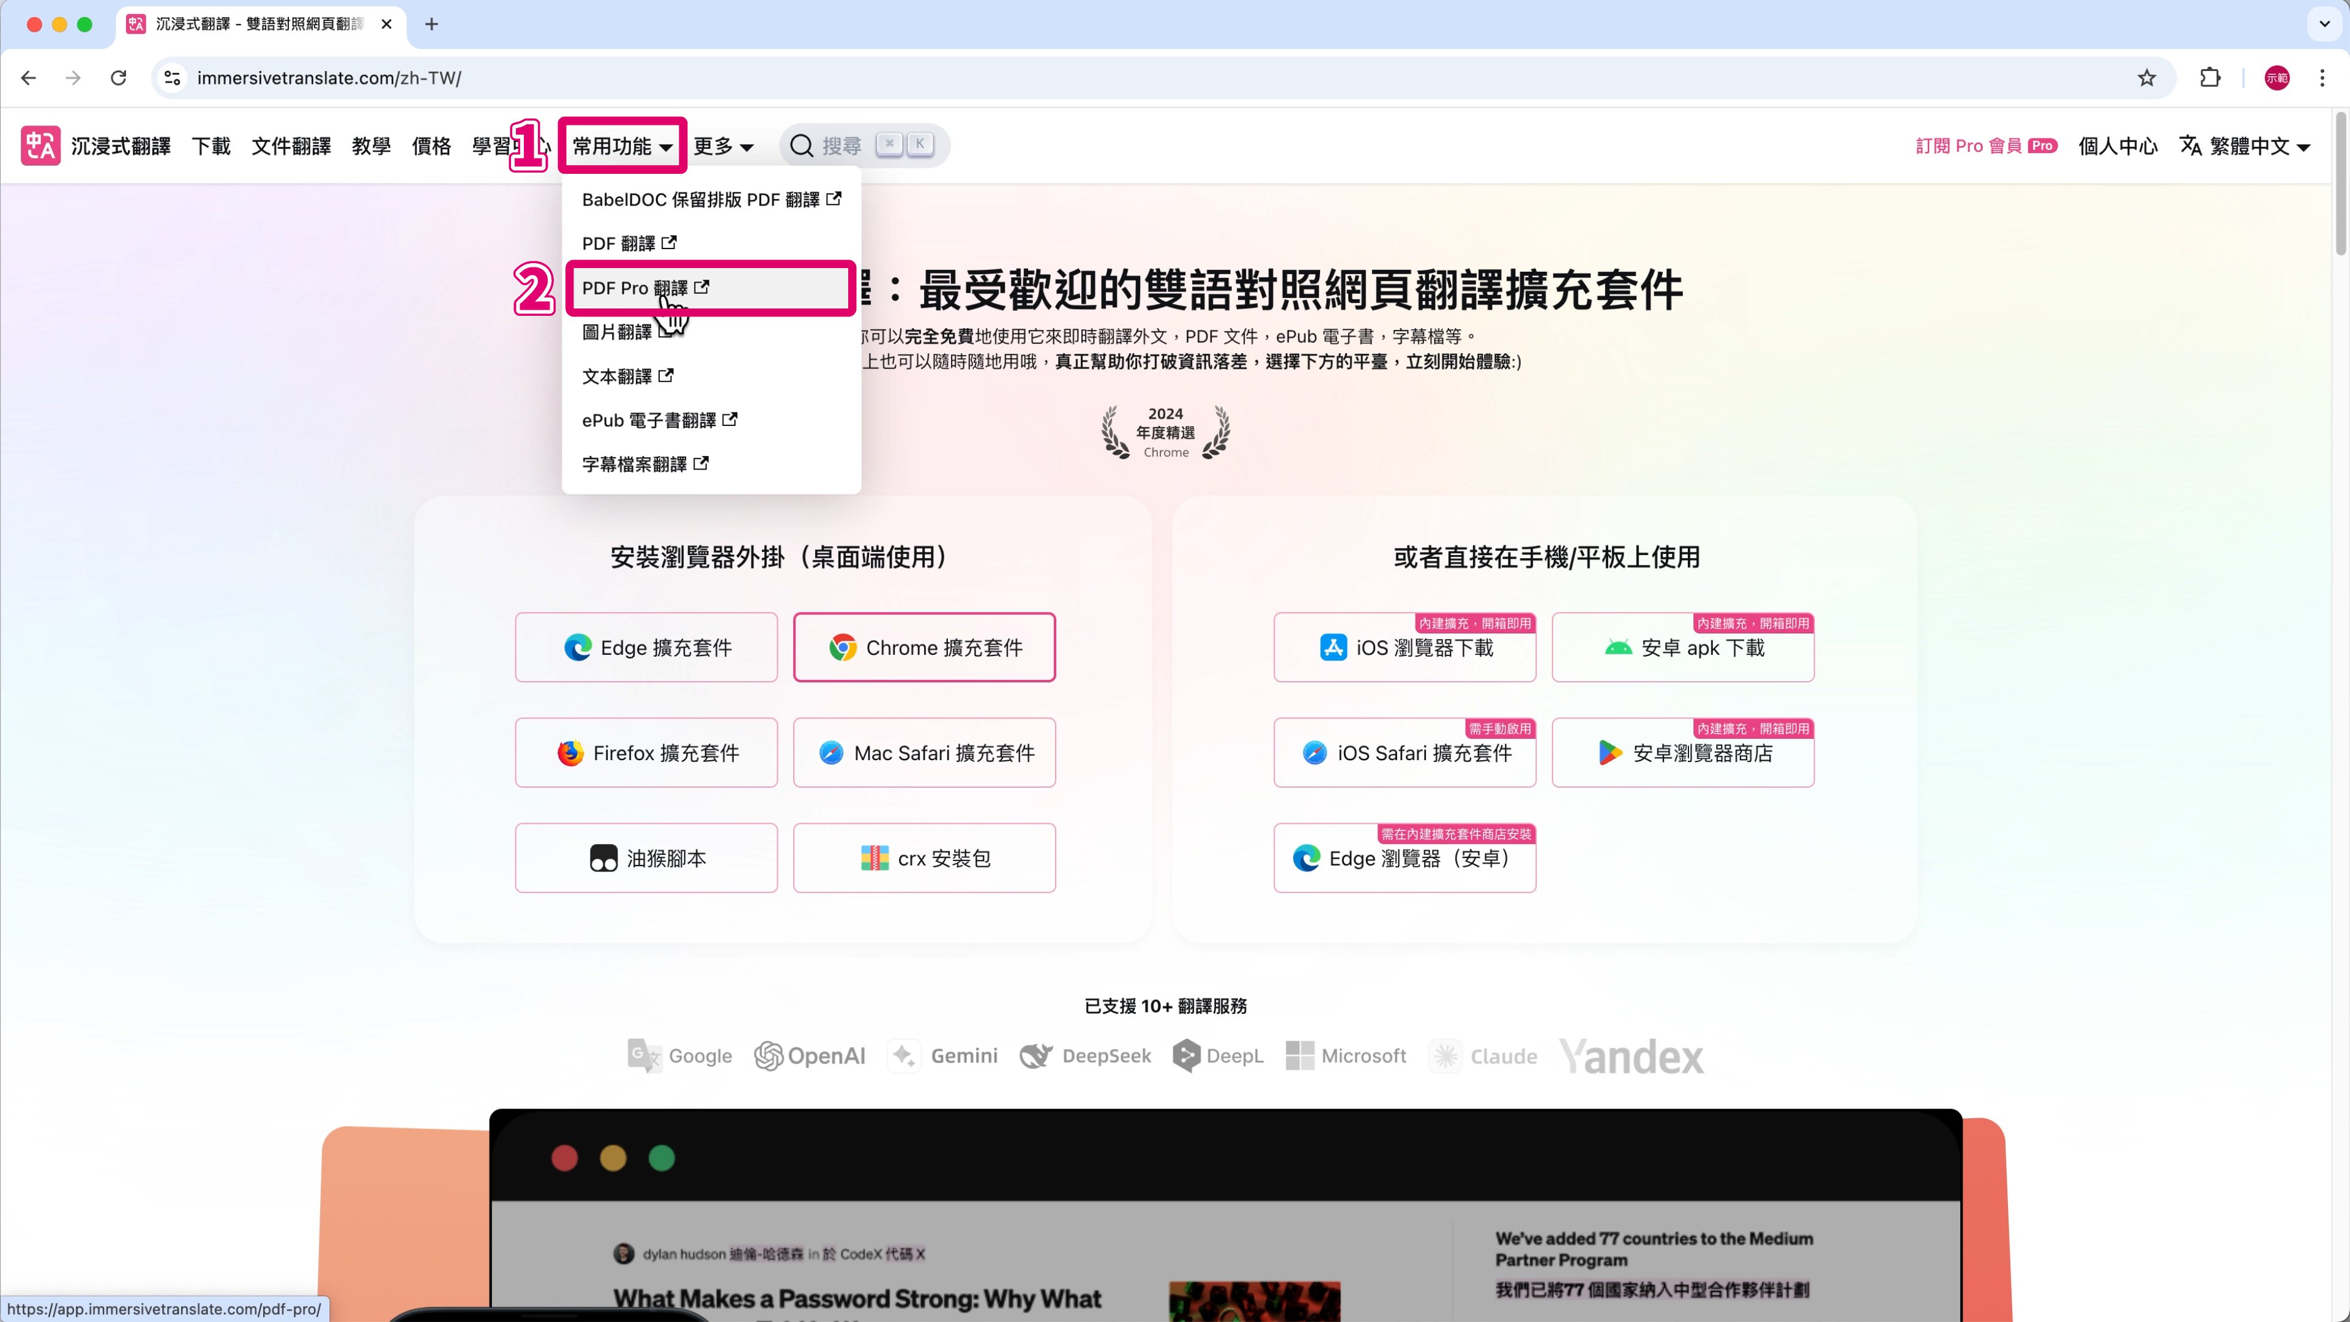
Task: Click the search magnifier icon
Action: [x=801, y=146]
